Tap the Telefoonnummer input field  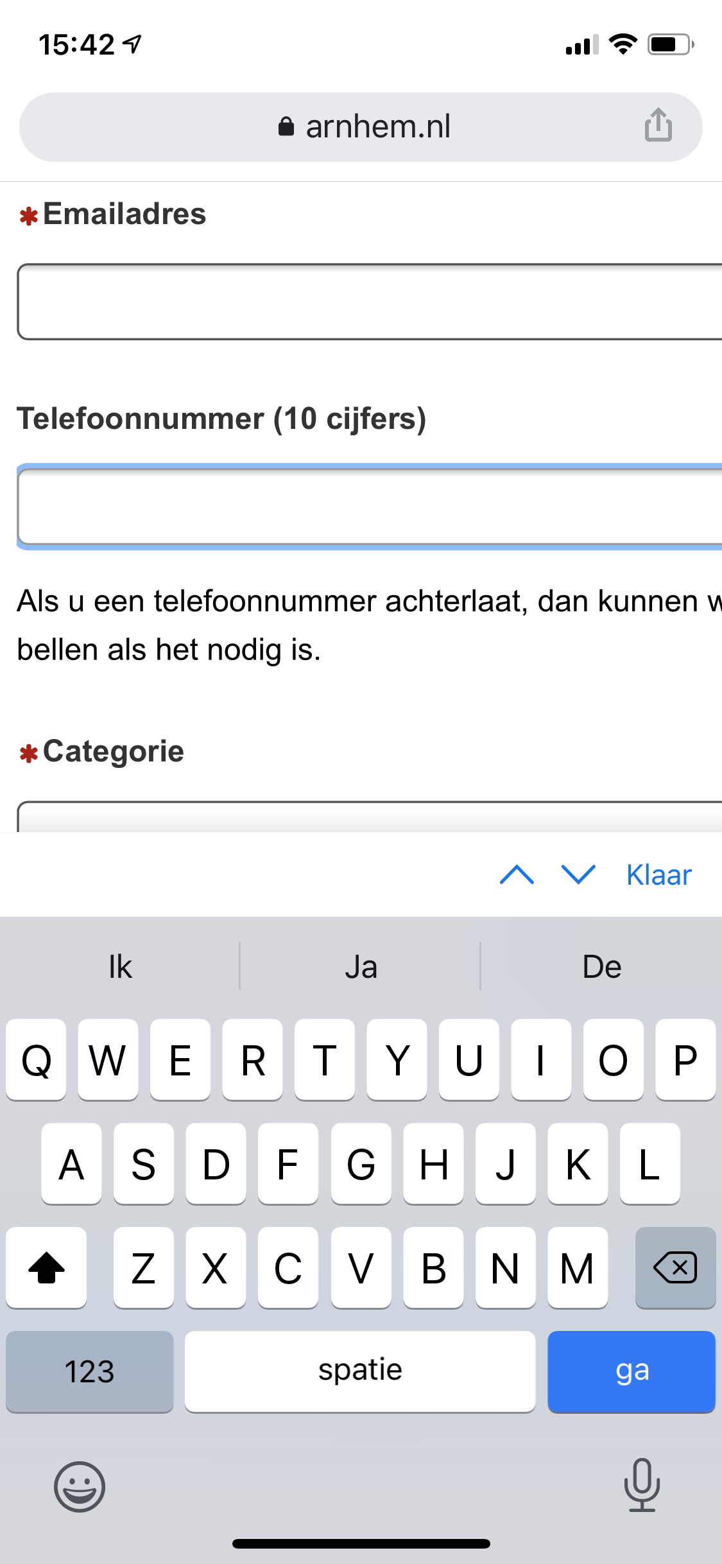(369, 507)
